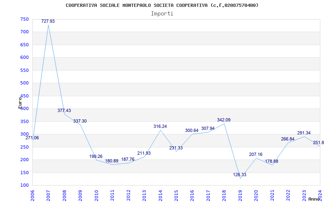This screenshot has height=203, width=324.
Task: Click the 342.09 value label
Action: 224,120
